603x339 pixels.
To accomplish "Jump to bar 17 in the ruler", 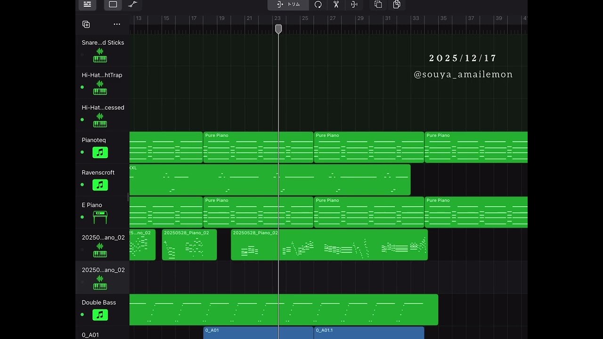I will (194, 18).
